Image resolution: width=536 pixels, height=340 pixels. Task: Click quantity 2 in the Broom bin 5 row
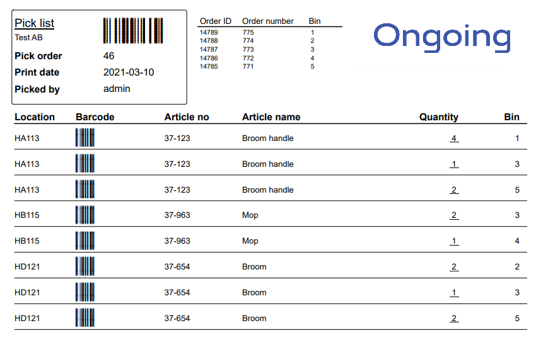(454, 318)
